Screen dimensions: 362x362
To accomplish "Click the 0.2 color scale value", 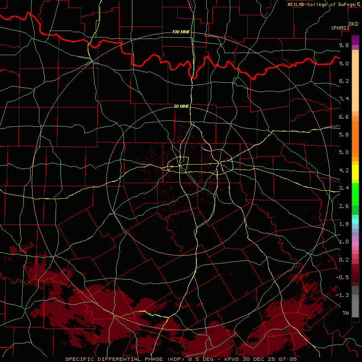I will click(x=344, y=260).
